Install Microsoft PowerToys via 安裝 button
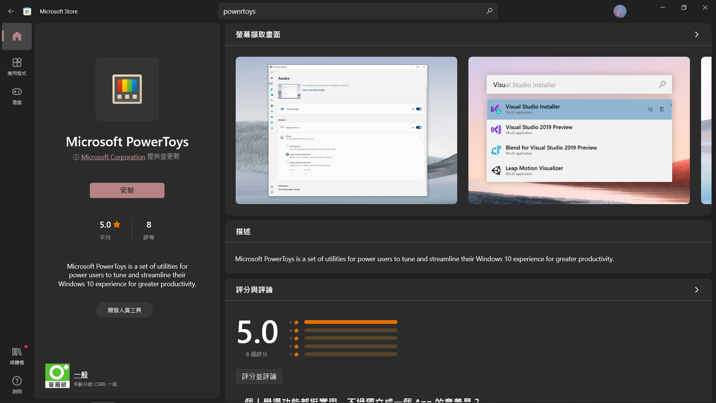Image resolution: width=716 pixels, height=403 pixels. click(127, 190)
